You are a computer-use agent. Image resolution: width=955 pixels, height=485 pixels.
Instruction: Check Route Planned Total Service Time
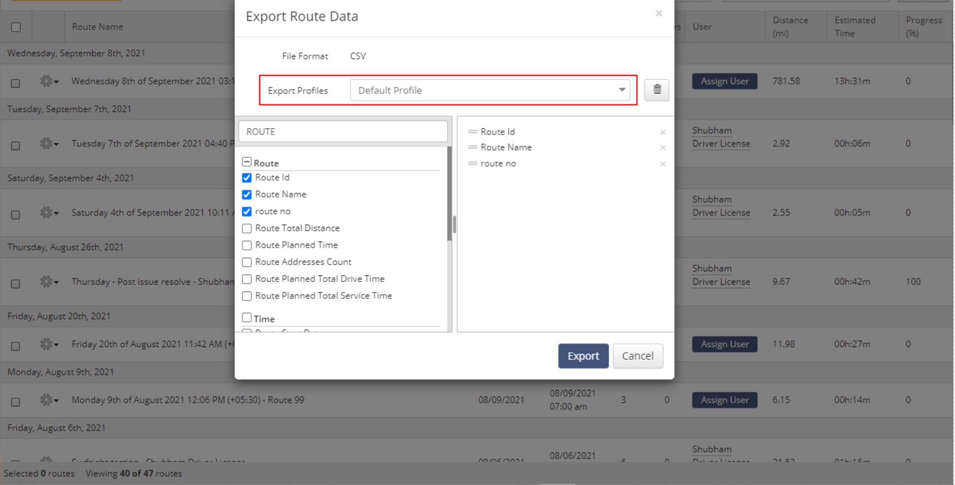click(247, 296)
